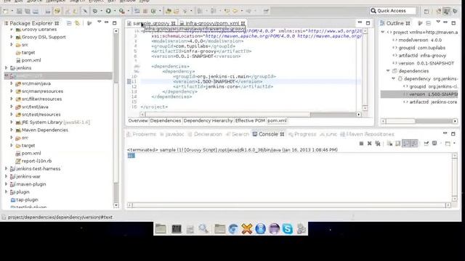Toggle Link with Editor in Package Explorer
This screenshot has height=261, width=465.
[x=78, y=23]
